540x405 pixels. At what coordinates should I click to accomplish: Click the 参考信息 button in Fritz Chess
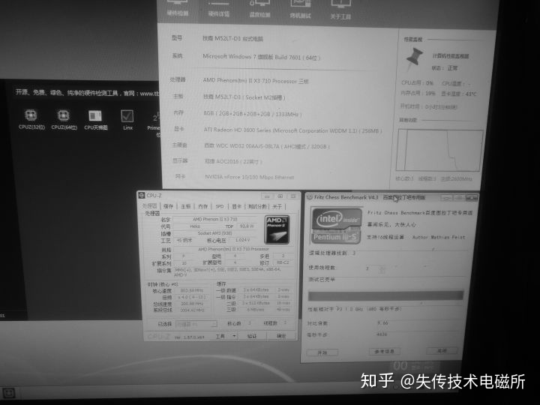[x=384, y=352]
